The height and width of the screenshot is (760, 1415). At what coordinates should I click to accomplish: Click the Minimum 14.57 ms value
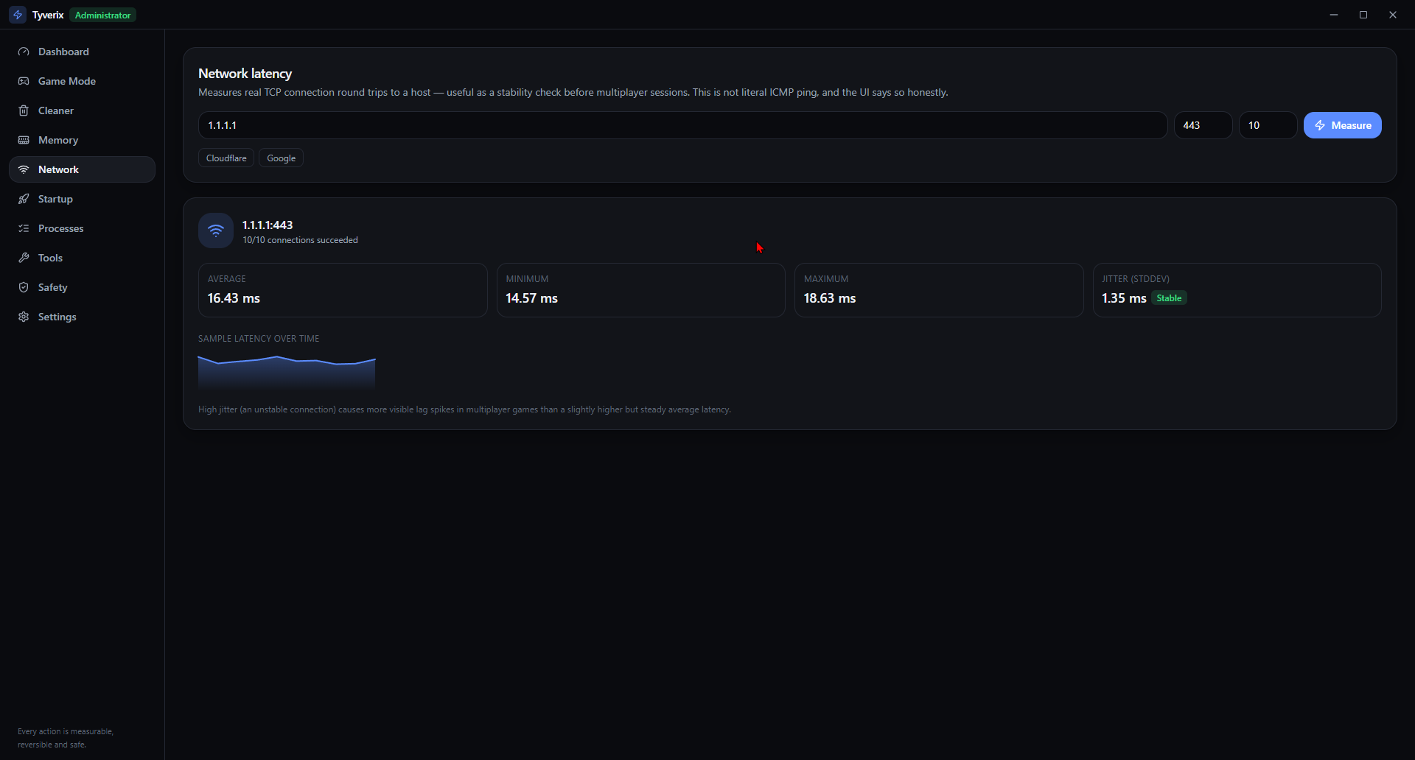click(531, 298)
